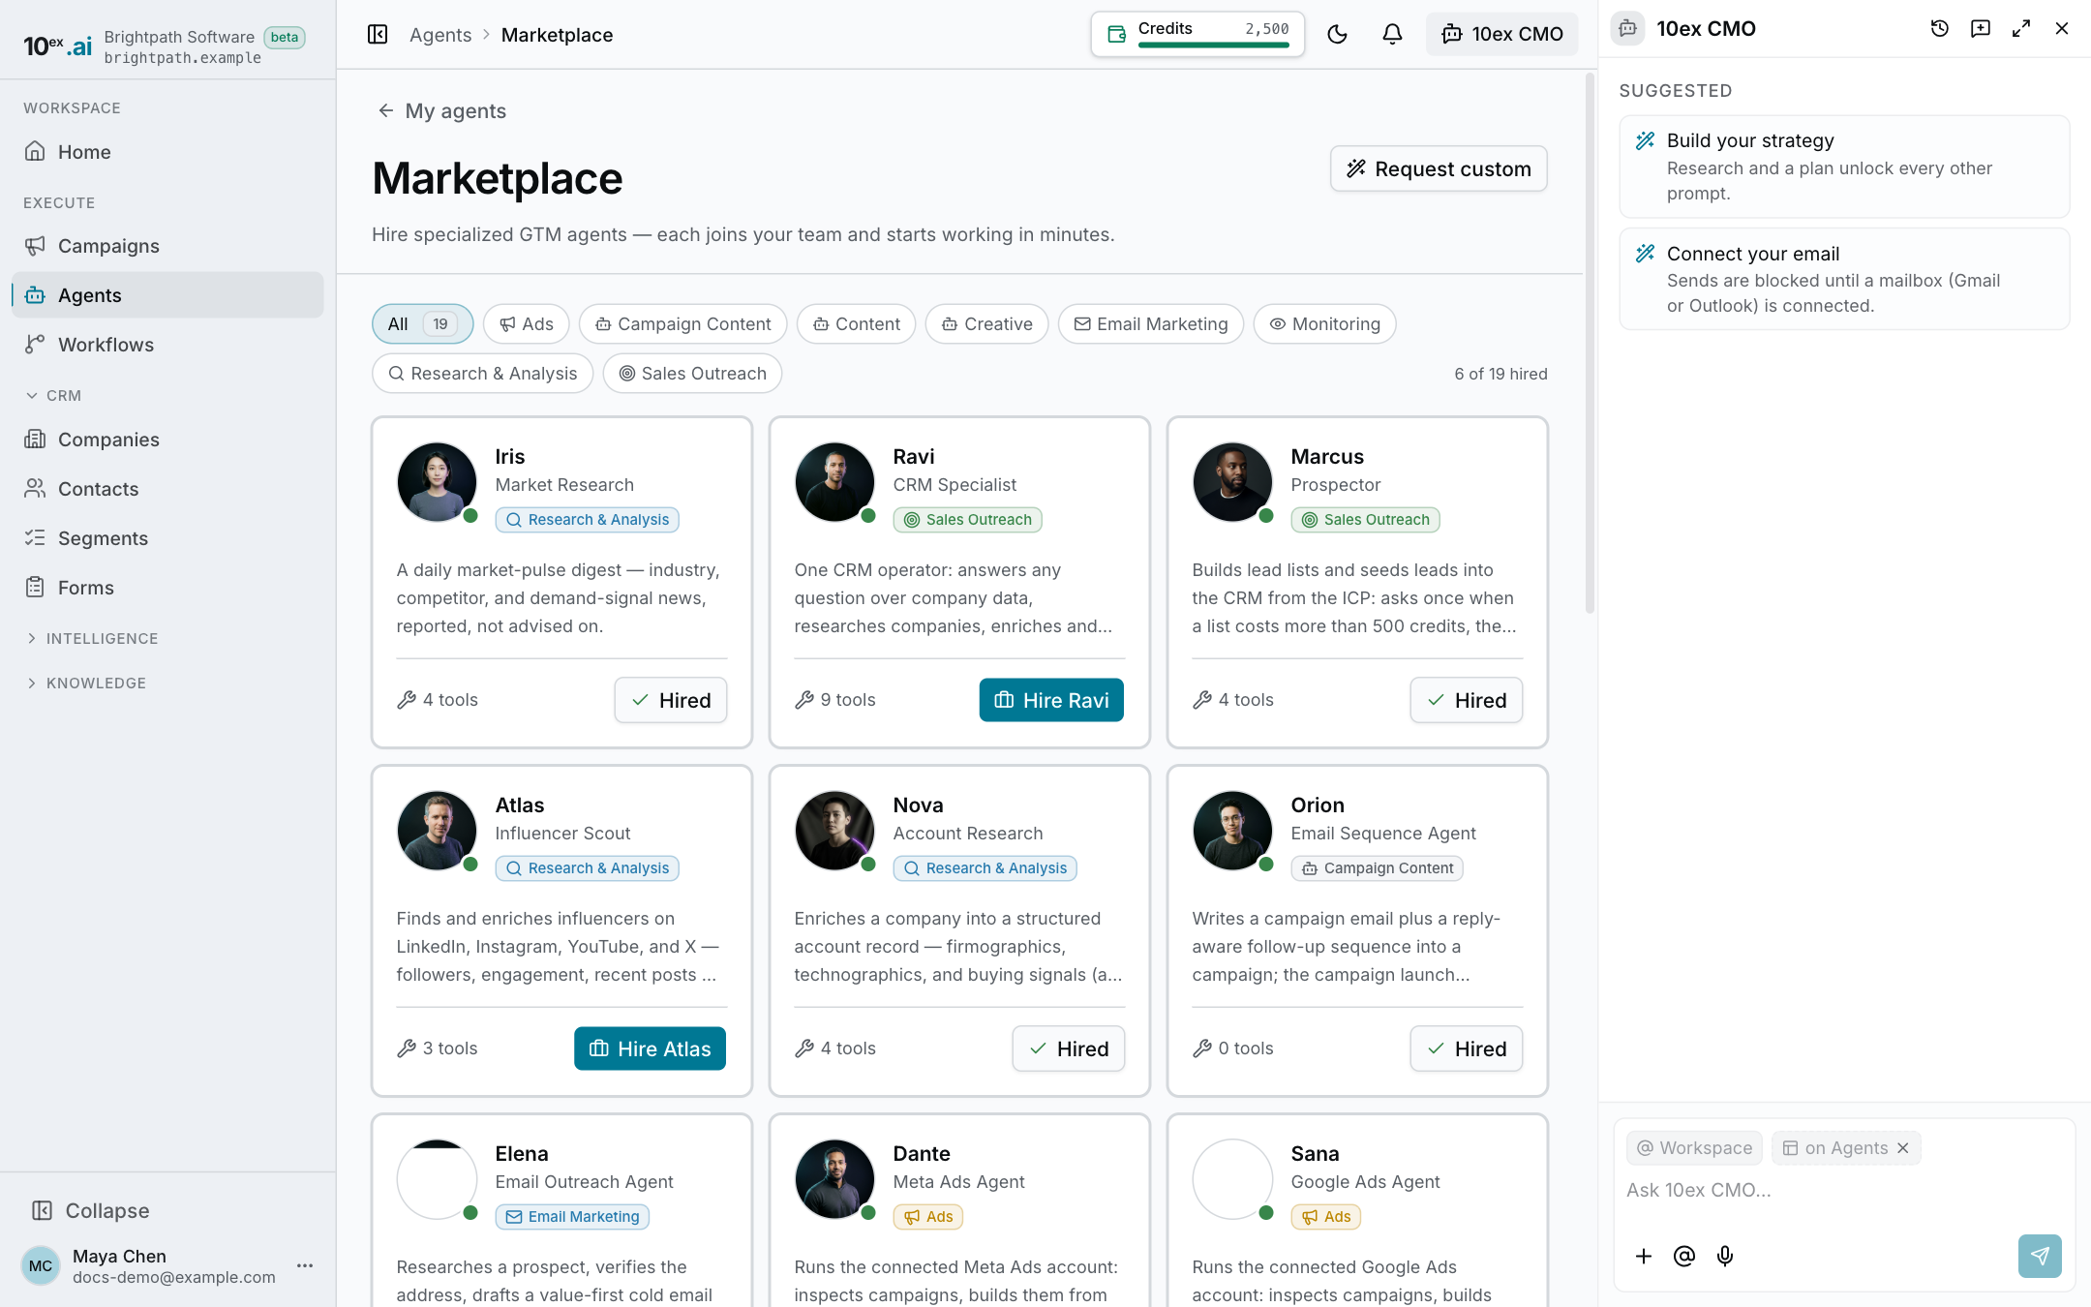Filter agents by Monitoring
The height and width of the screenshot is (1307, 2091).
tap(1324, 324)
